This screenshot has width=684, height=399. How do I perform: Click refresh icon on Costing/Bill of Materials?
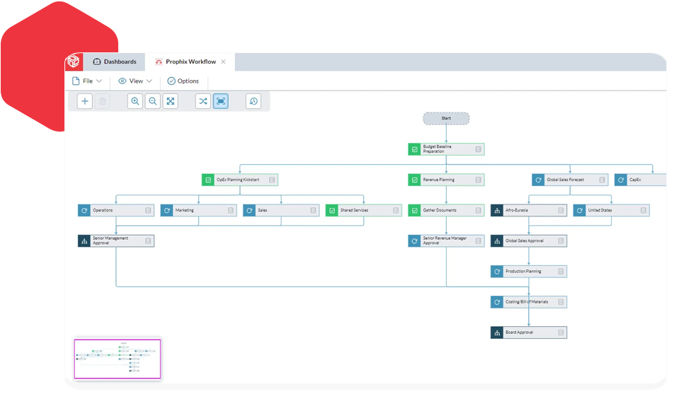pyautogui.click(x=497, y=302)
